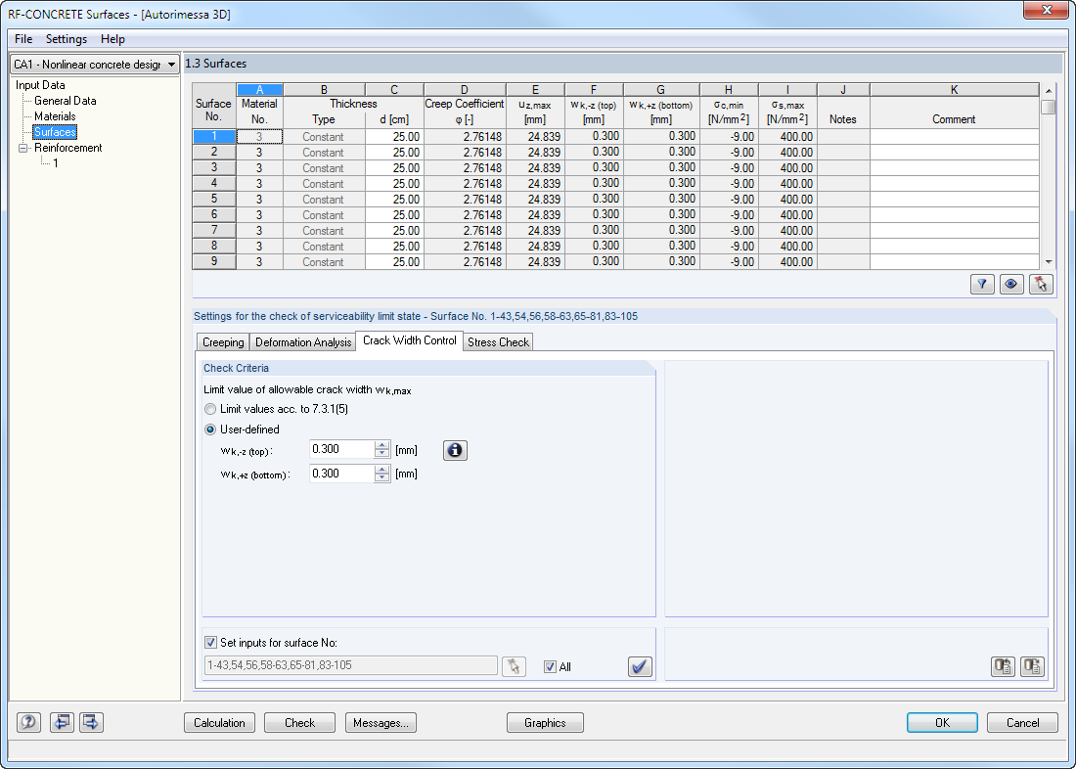Image resolution: width=1076 pixels, height=769 pixels.
Task: Select Materials in navigation tree
Action: point(55,116)
